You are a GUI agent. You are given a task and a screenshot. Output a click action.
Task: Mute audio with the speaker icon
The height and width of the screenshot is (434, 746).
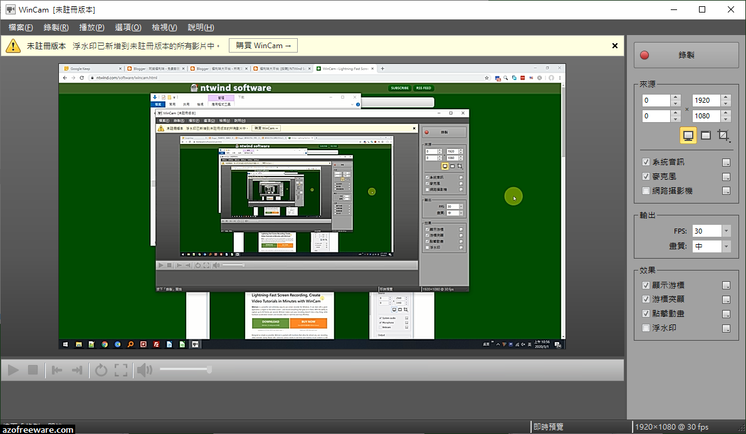[144, 369]
